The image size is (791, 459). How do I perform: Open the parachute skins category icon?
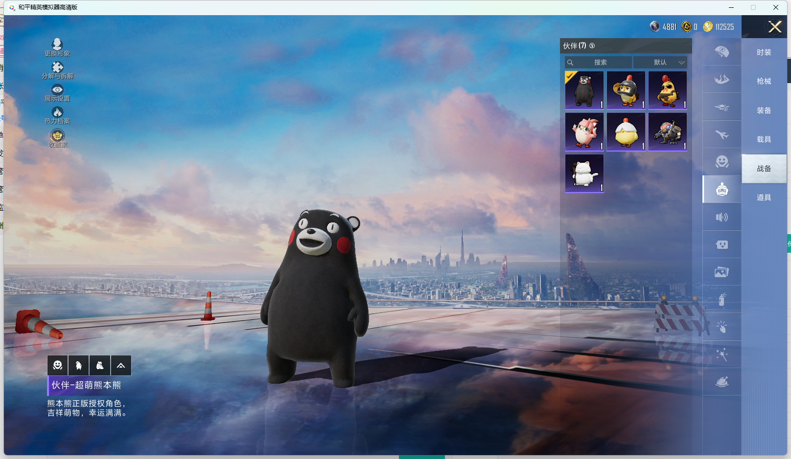pyautogui.click(x=721, y=52)
